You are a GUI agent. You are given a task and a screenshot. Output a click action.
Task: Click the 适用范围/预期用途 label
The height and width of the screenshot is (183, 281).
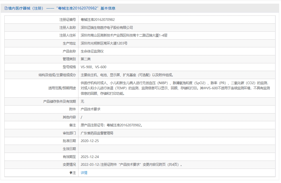point(62,88)
